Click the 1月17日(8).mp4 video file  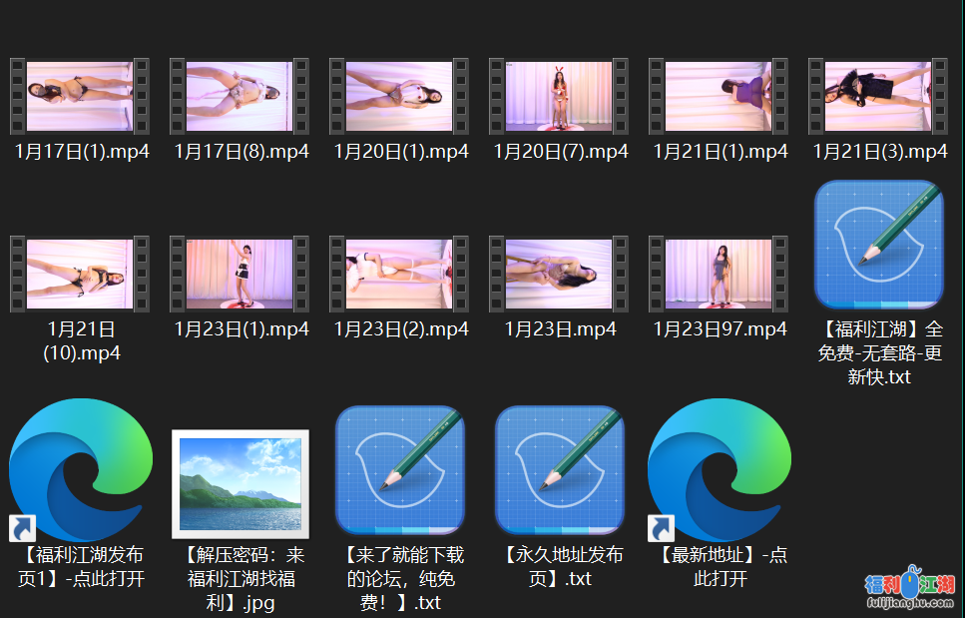point(240,96)
